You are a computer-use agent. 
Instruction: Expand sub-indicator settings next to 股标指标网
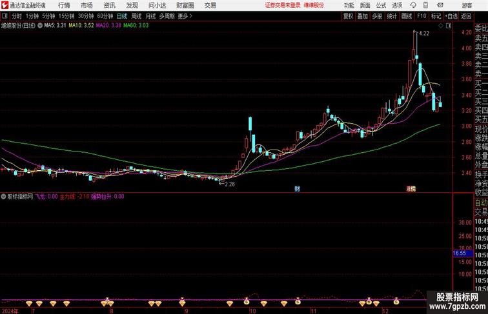[x=3, y=197]
